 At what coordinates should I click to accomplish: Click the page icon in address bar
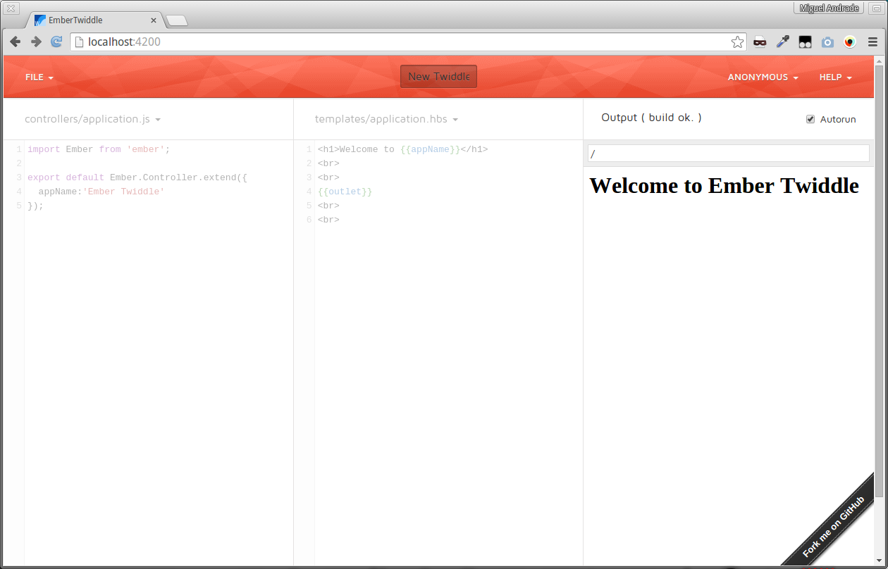tap(79, 42)
